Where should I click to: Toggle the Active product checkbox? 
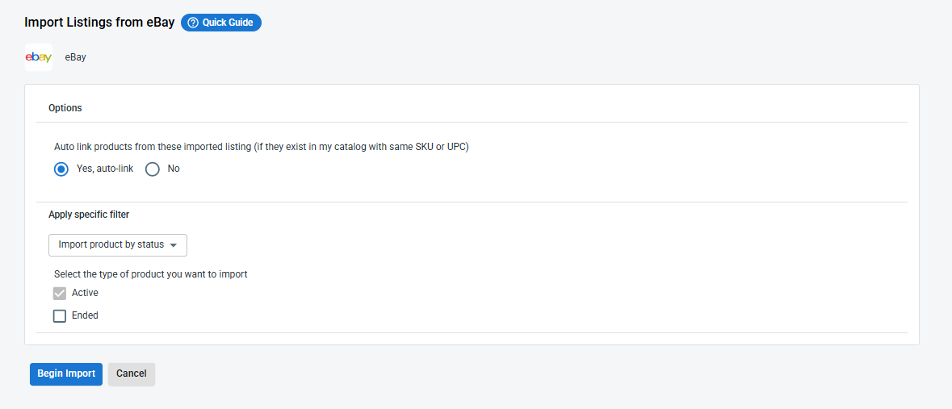tap(60, 293)
